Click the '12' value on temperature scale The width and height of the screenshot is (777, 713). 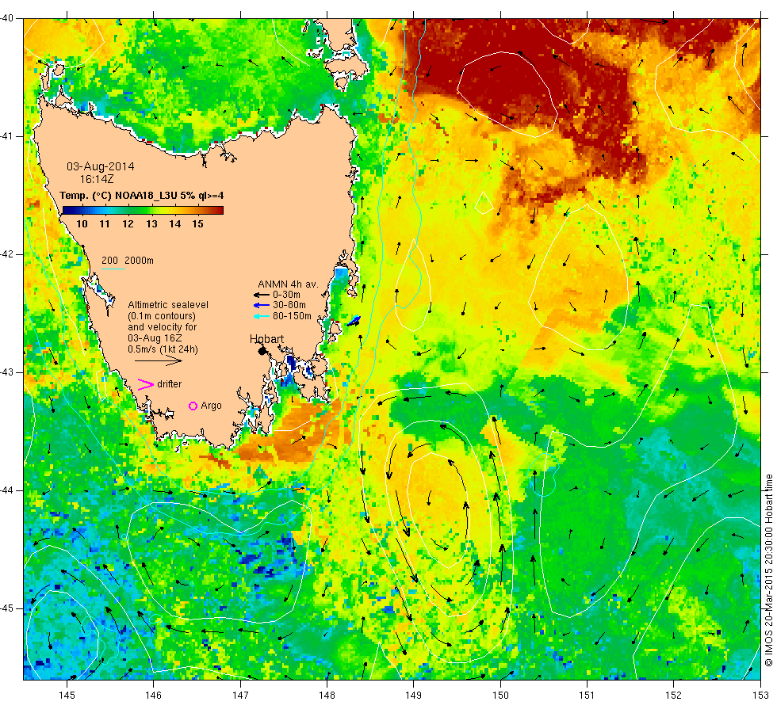click(x=128, y=223)
